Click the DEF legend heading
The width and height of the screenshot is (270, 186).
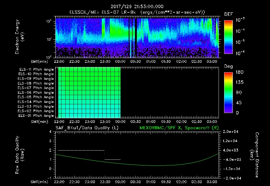tap(229, 14)
